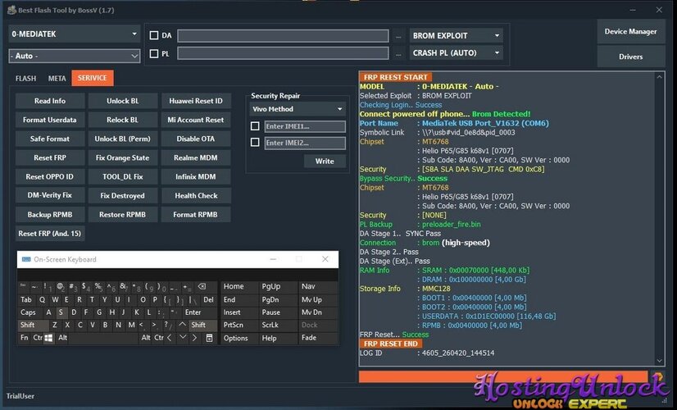This screenshot has height=410, width=677.
Task: Toggle the Fn key on the On-Screen Keyboard
Action: [x=25, y=338]
